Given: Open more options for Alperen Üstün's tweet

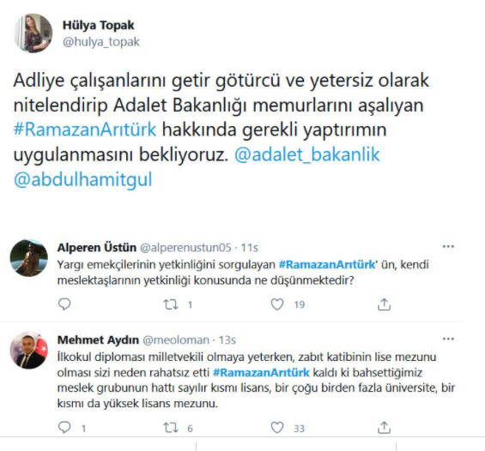Looking at the screenshot, I should (x=448, y=246).
